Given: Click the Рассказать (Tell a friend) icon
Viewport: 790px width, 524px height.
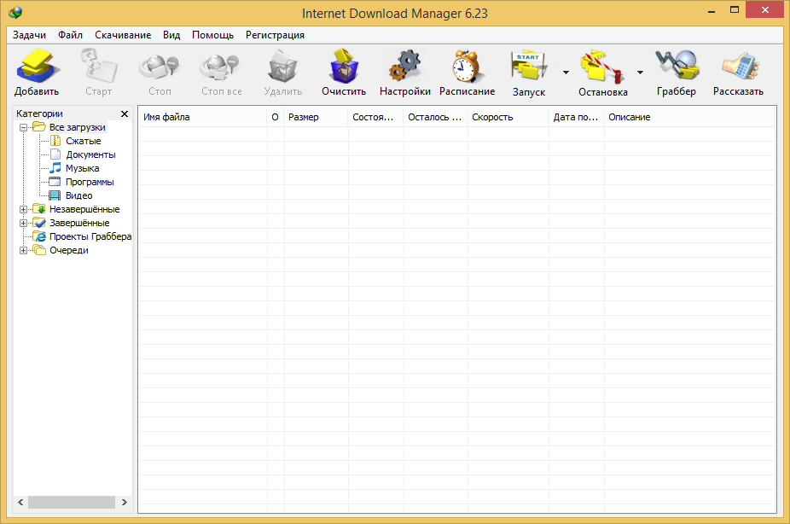Looking at the screenshot, I should pyautogui.click(x=738, y=67).
